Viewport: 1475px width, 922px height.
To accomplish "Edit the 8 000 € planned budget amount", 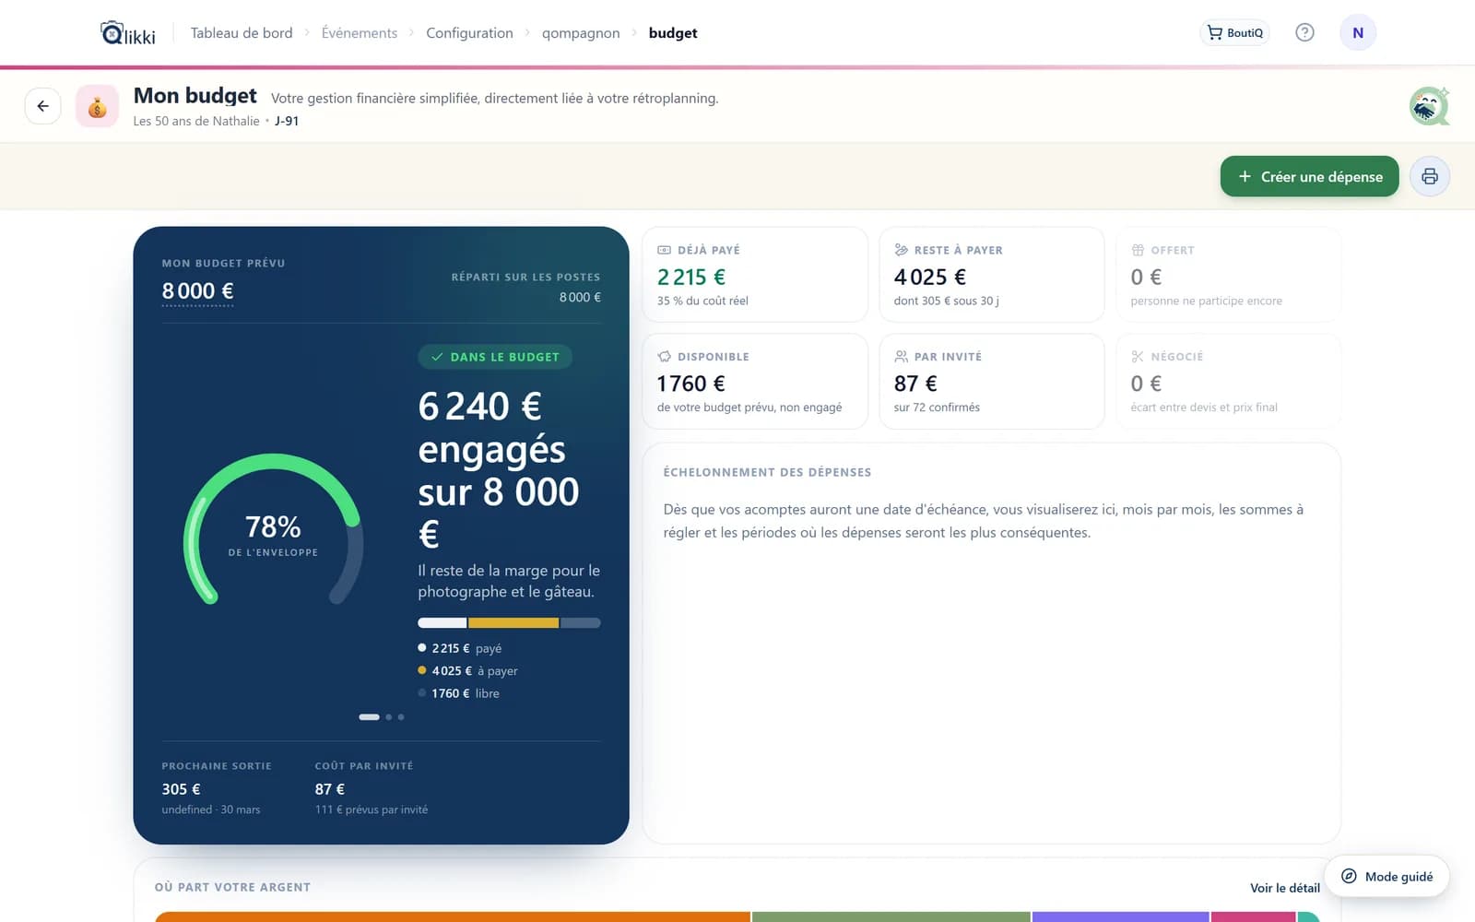I will 197,291.
